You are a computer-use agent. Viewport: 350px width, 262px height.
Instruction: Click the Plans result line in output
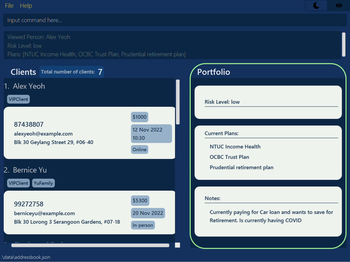[x=96, y=54]
